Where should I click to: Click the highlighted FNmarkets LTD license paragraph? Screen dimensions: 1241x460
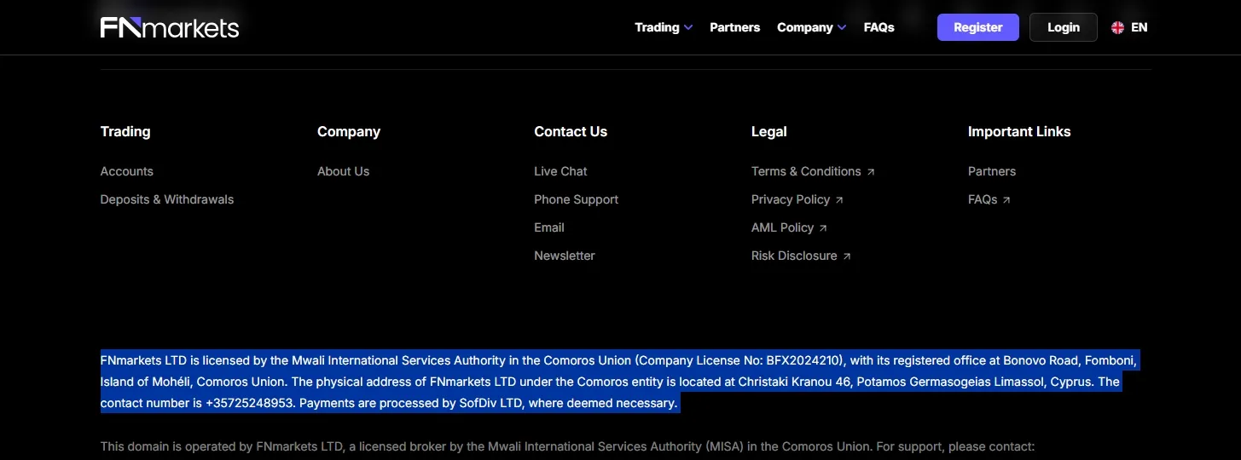click(619, 382)
